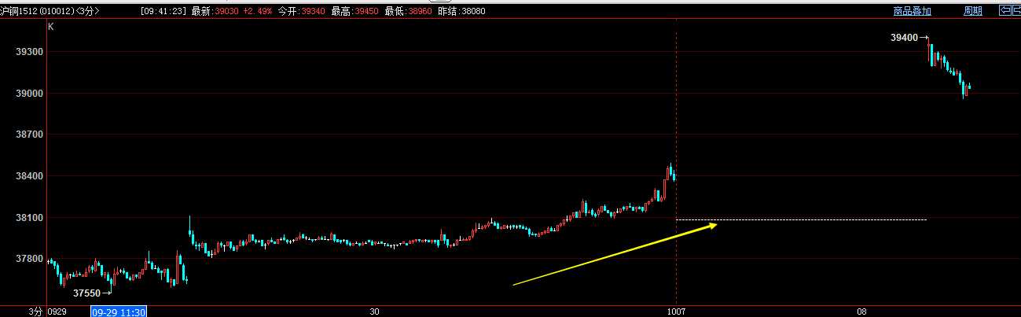
Task: Click the 3分 period label at bottom-left
Action: coord(35,311)
